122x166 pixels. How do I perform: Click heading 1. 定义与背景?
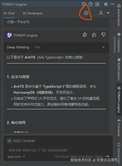click(x=18, y=77)
